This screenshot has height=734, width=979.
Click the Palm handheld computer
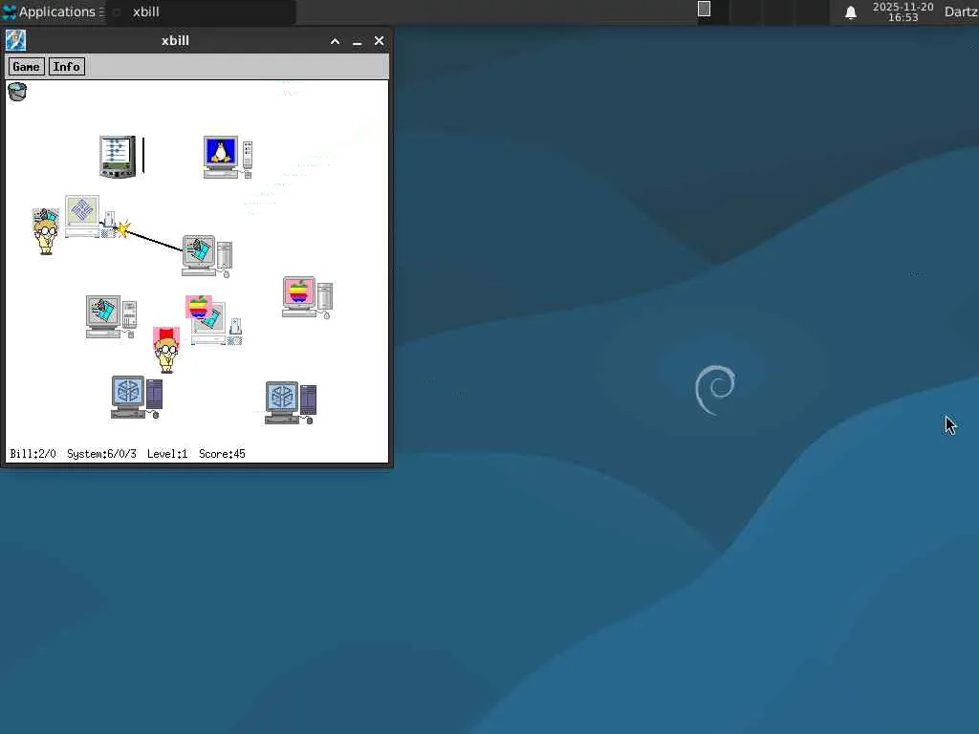pyautogui.click(x=118, y=157)
